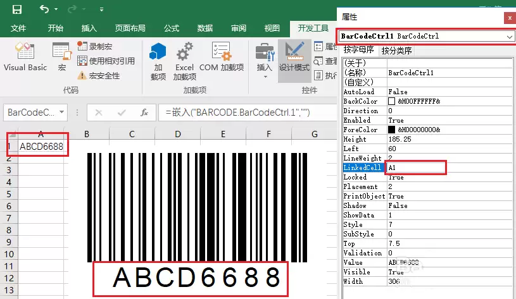Switch to 按字母序 tab
516x299 pixels.
pyautogui.click(x=359, y=50)
